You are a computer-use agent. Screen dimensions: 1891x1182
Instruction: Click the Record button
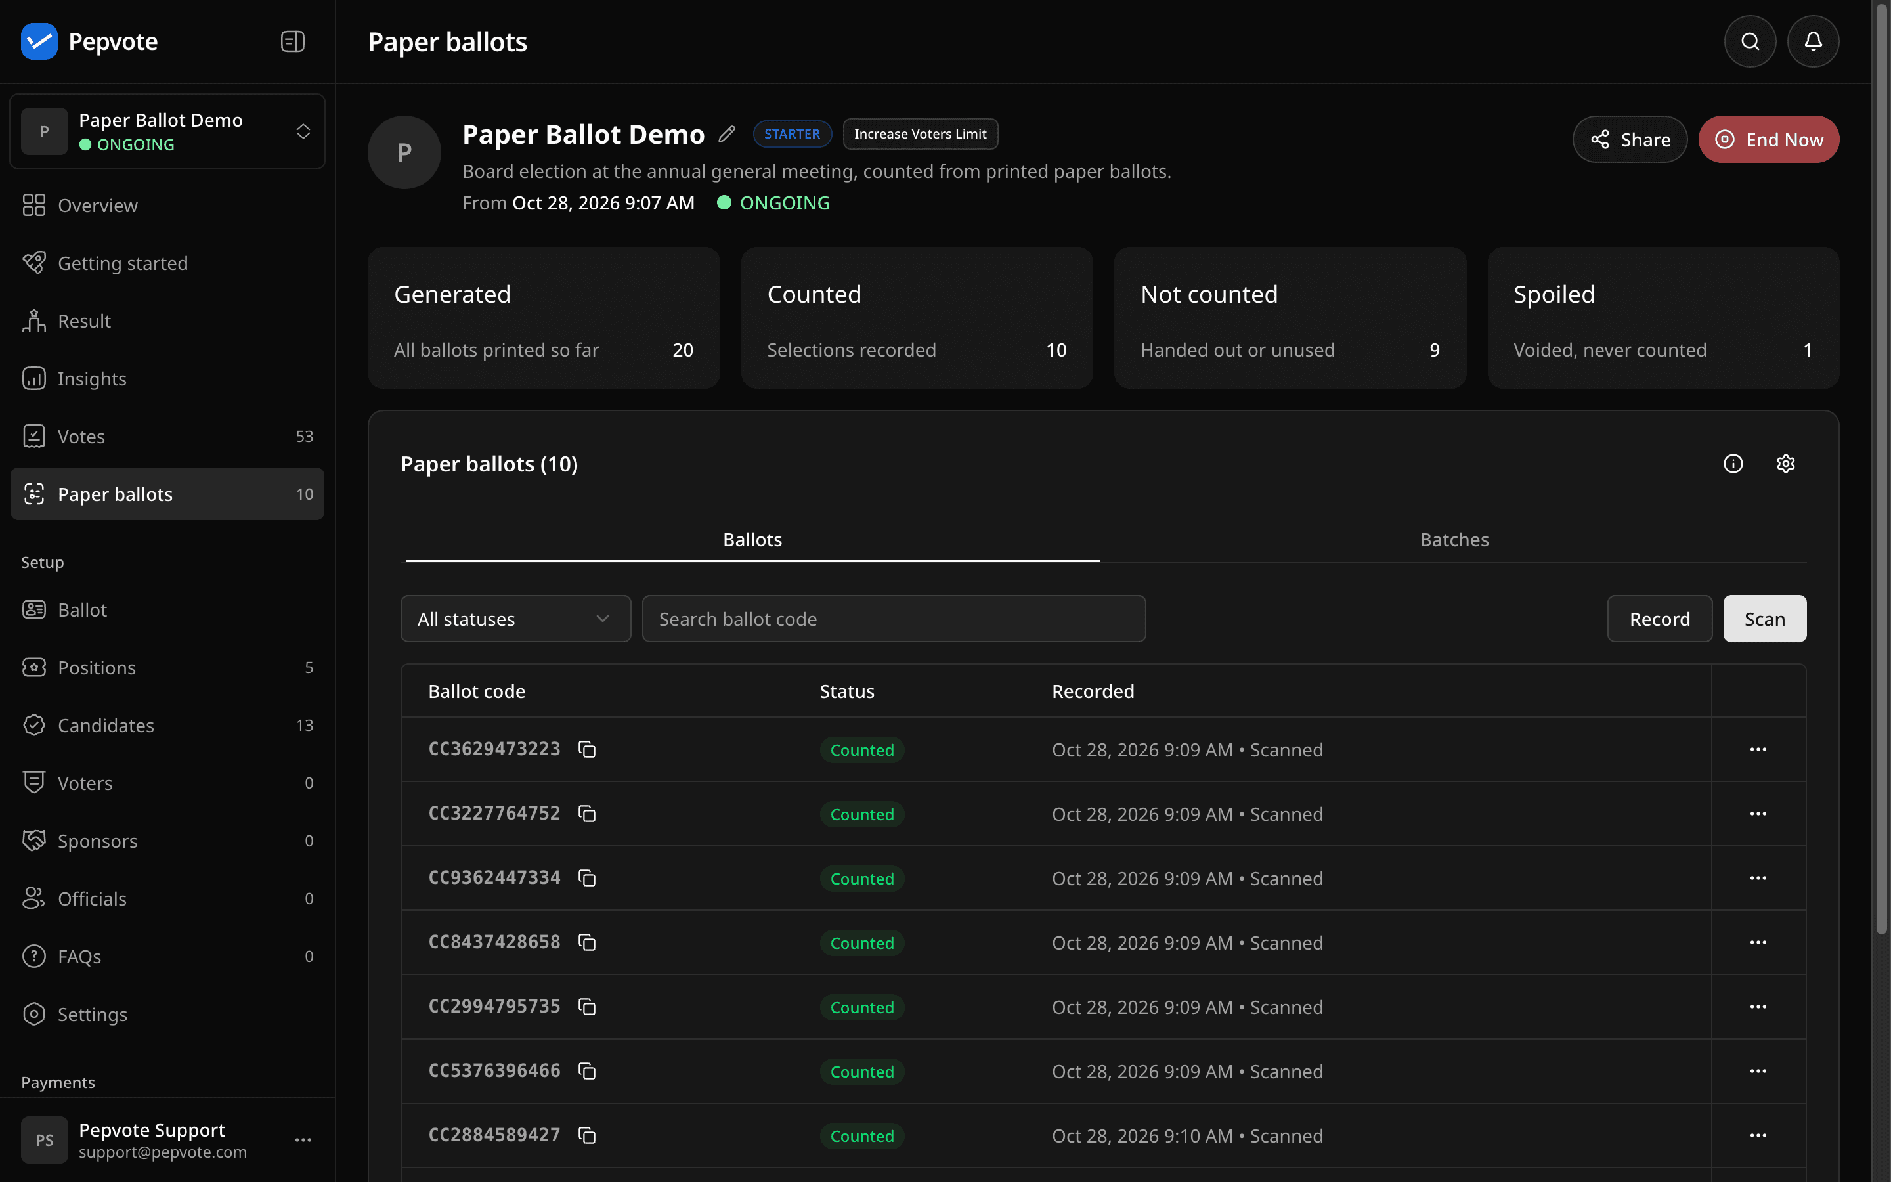tap(1660, 619)
